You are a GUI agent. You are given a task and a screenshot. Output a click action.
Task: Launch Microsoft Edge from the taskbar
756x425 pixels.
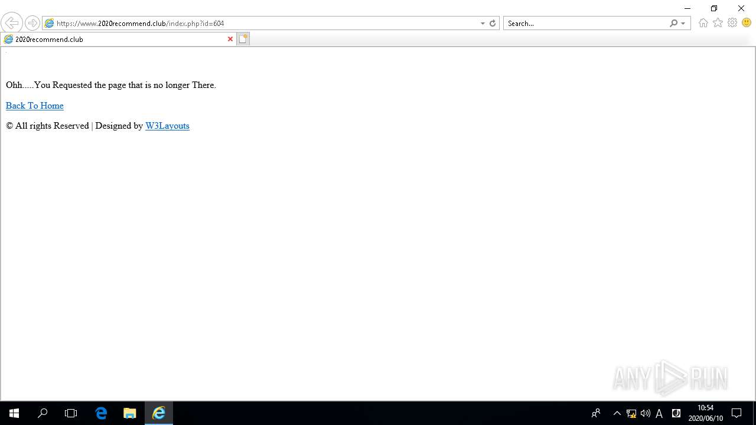pyautogui.click(x=101, y=413)
